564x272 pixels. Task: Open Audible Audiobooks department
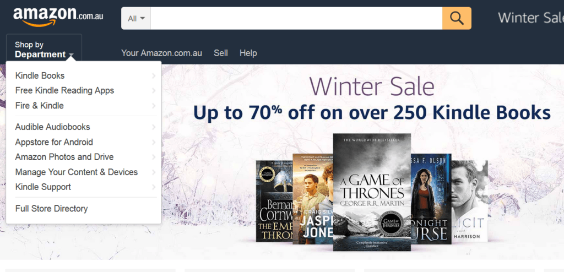pos(52,127)
